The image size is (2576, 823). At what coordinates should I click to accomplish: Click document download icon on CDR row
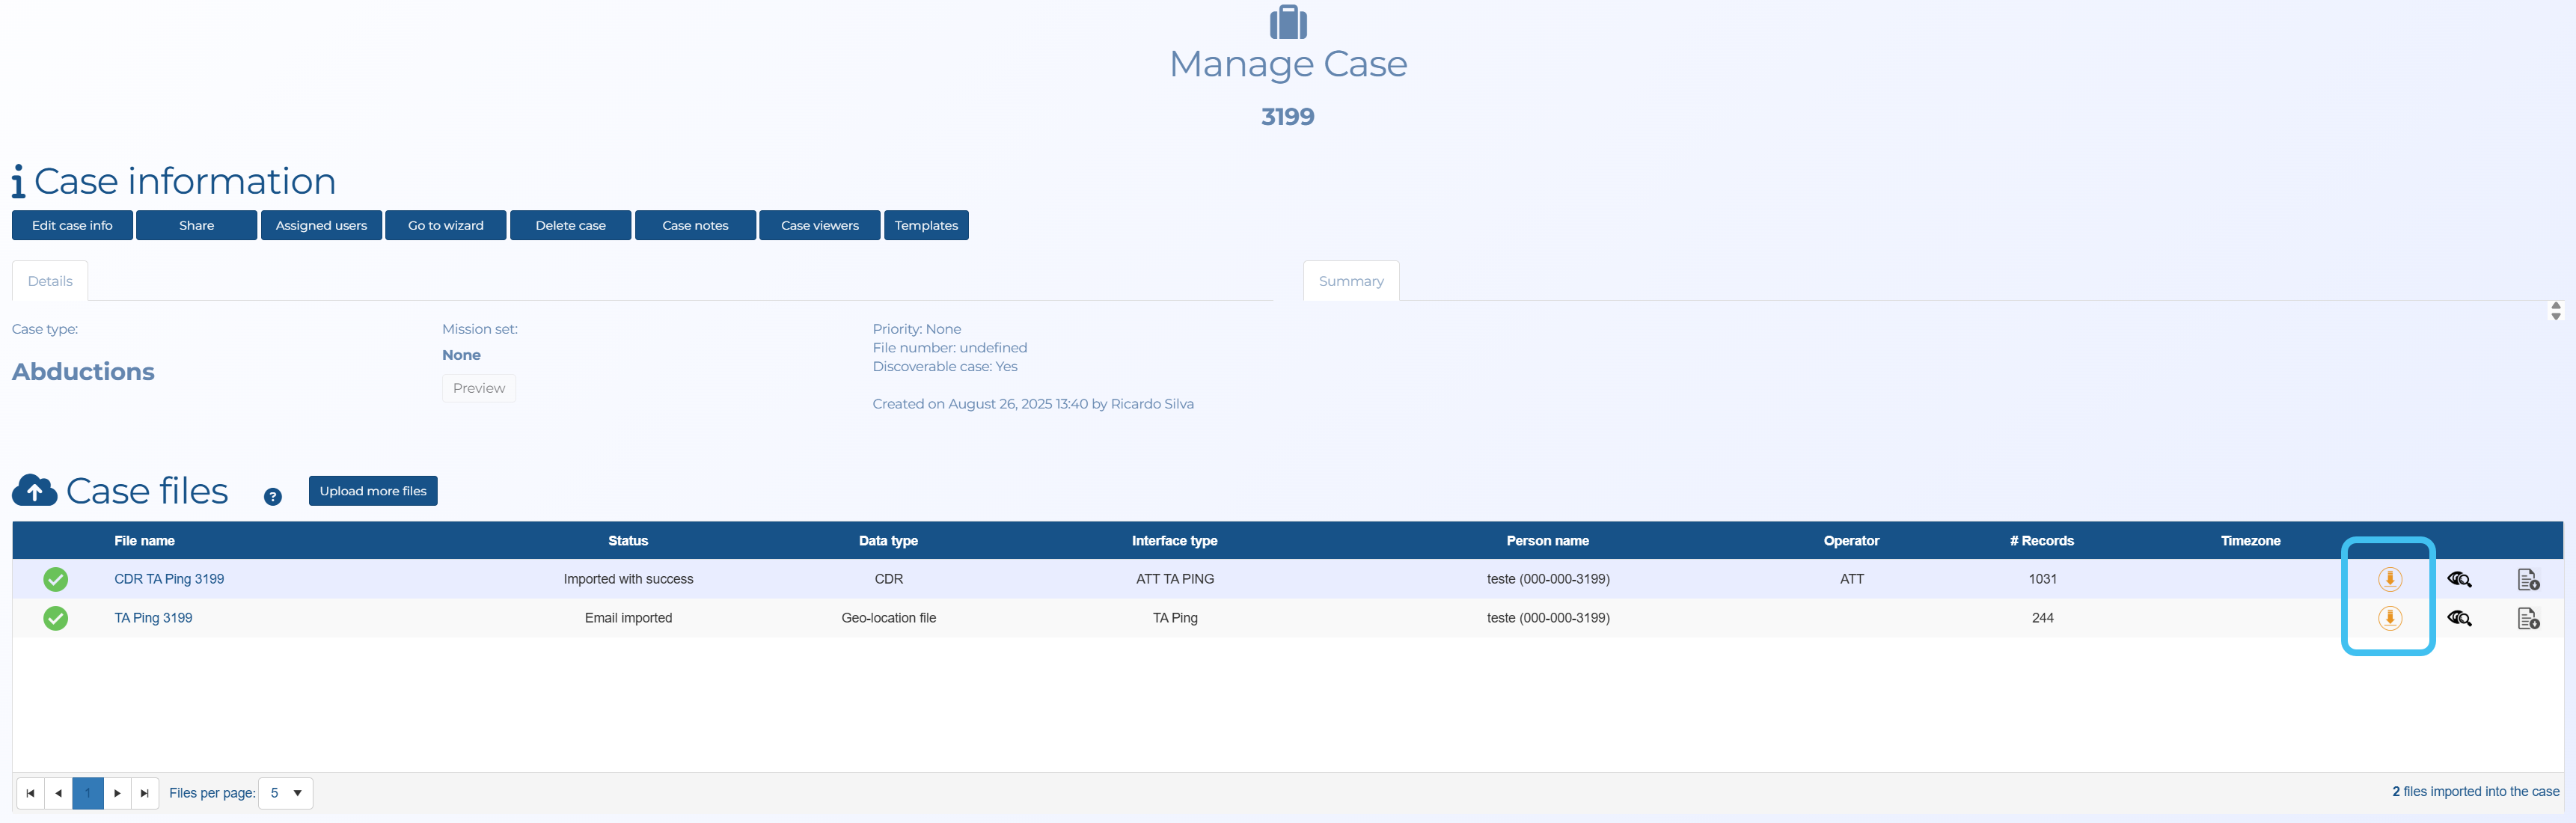click(x=2527, y=579)
